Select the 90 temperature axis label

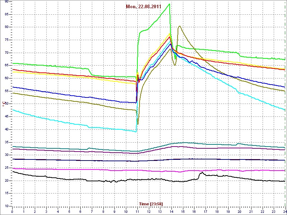coord(6,2)
